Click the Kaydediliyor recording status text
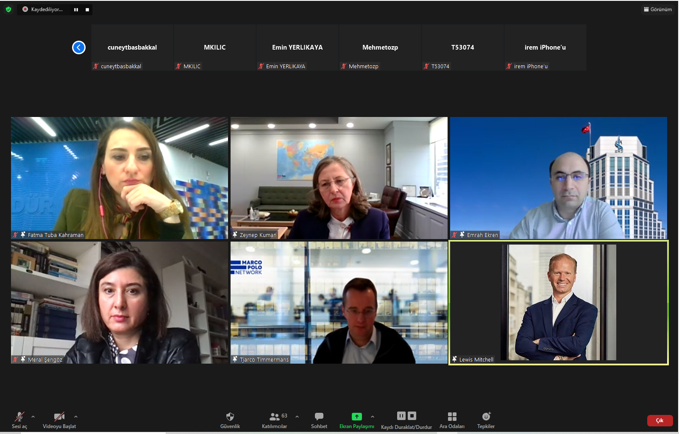Viewport: 679px width, 434px height. tap(47, 9)
